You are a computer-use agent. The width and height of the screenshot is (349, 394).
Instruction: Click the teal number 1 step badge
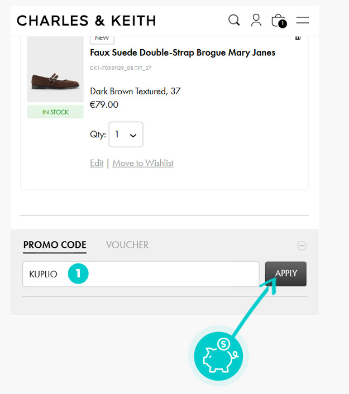79,273
